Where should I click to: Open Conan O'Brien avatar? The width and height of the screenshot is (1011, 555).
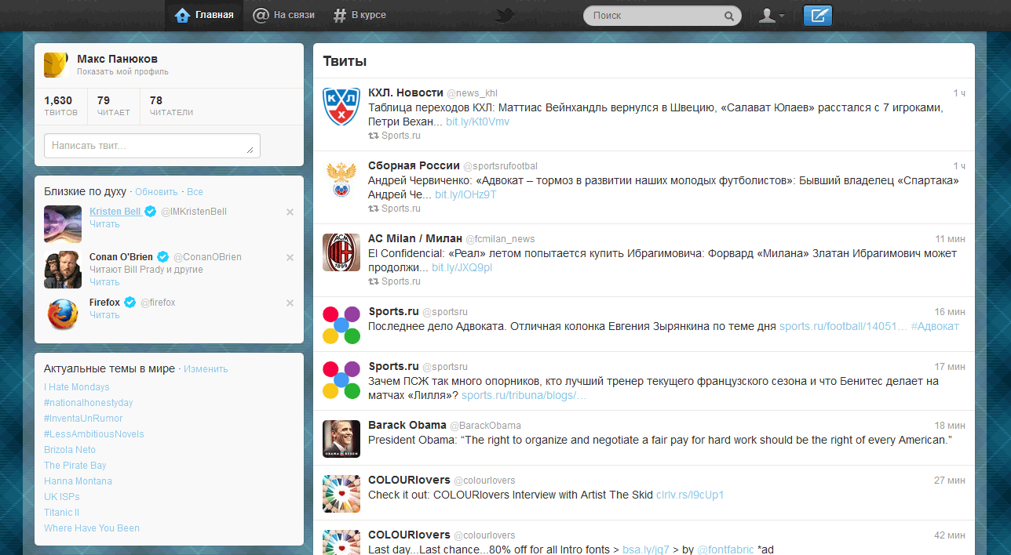point(63,270)
